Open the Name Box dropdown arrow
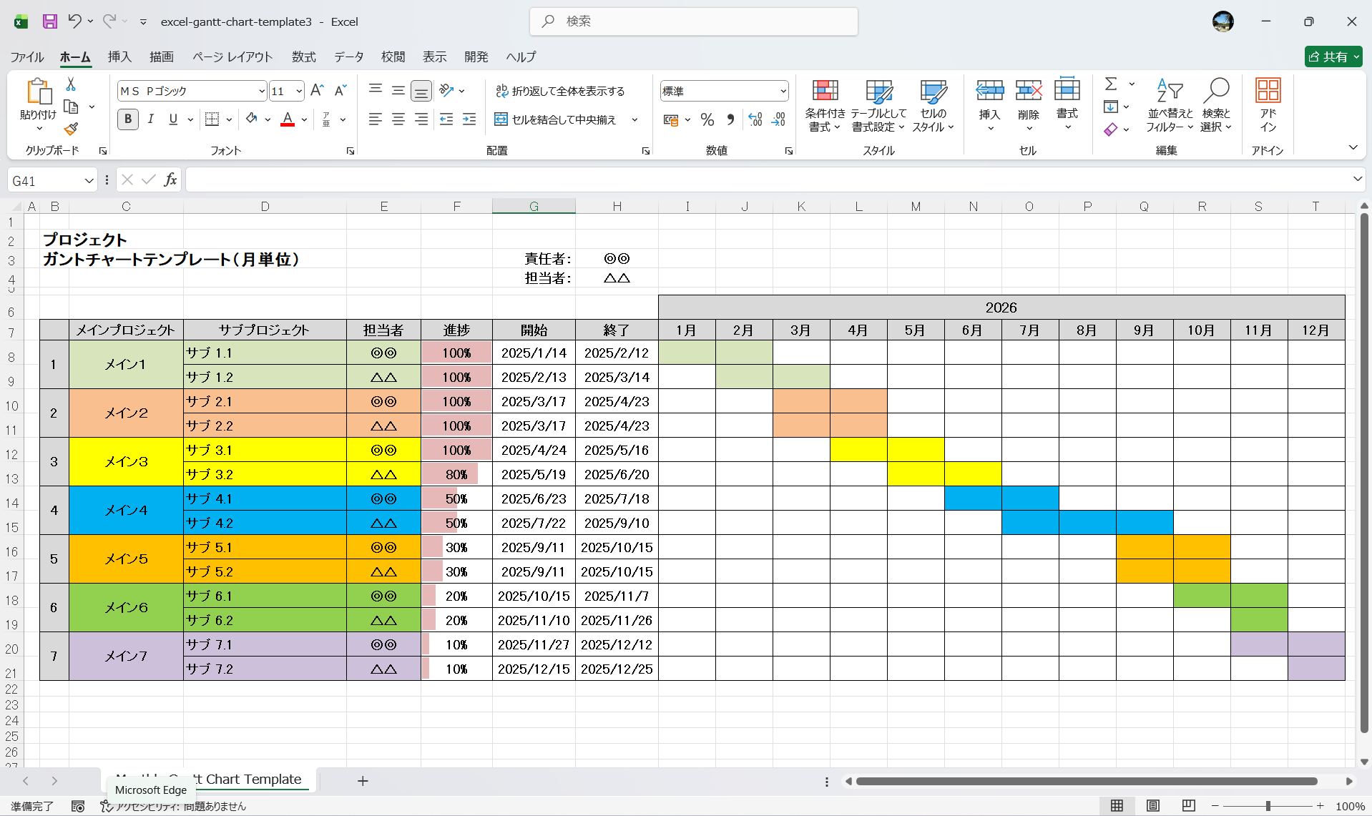This screenshot has width=1372, height=816. (89, 181)
